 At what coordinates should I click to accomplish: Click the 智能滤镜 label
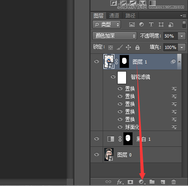(x=140, y=77)
